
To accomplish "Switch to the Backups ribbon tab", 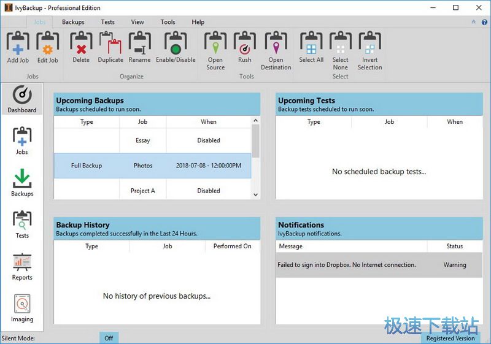I will coord(73,22).
